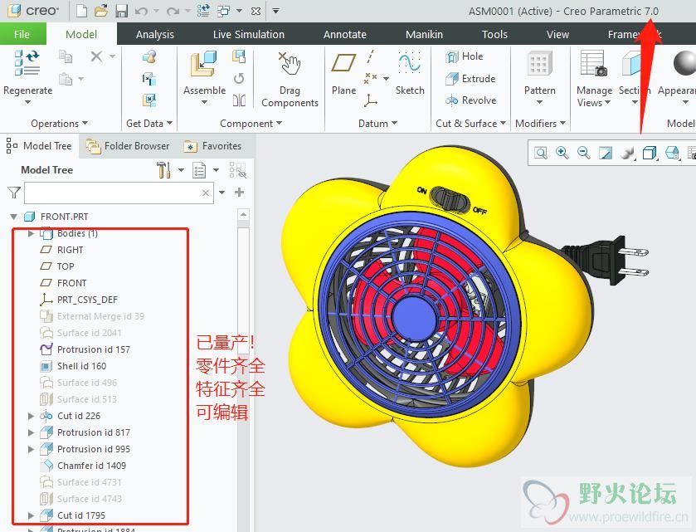
Task: Click the Hole feature tool
Action: (465, 56)
